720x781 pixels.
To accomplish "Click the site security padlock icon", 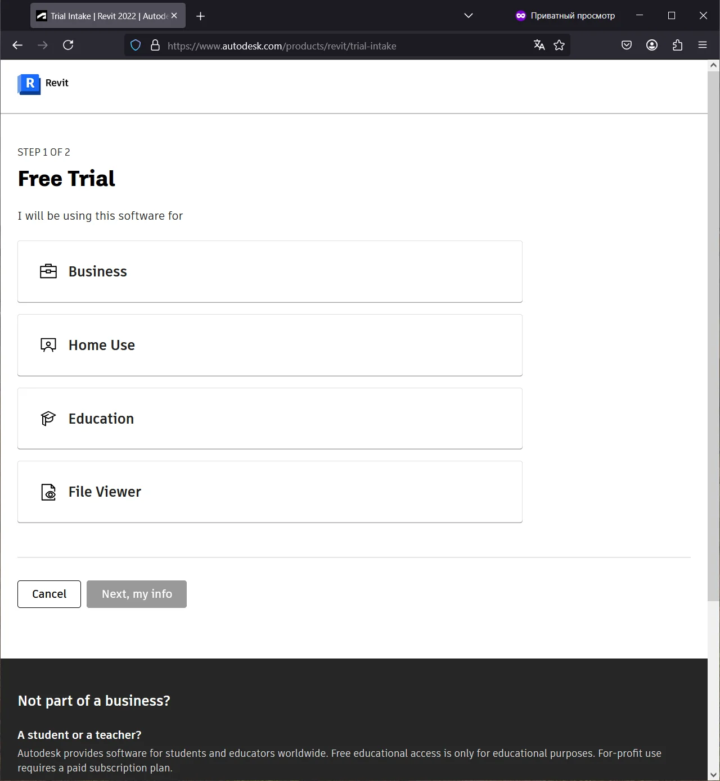I will pos(155,46).
